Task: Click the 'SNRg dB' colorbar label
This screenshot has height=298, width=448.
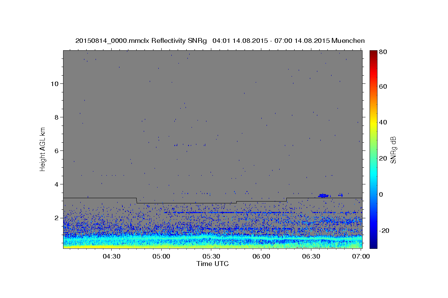Action: tap(393, 150)
